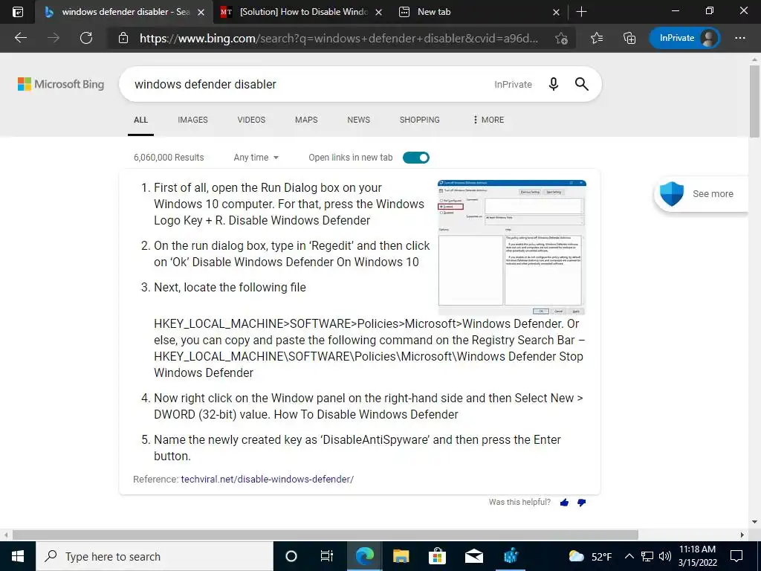Click the Bing search magnifier icon
Image resolution: width=761 pixels, height=571 pixels.
pyautogui.click(x=581, y=84)
